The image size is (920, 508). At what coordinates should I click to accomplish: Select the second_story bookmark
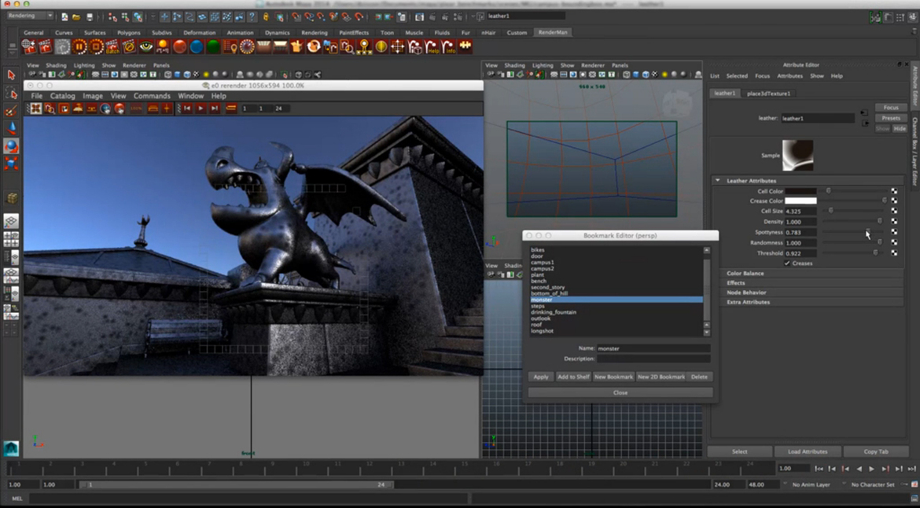coord(547,288)
